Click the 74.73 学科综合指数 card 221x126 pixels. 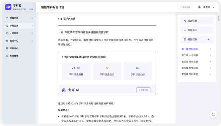pos(76,71)
